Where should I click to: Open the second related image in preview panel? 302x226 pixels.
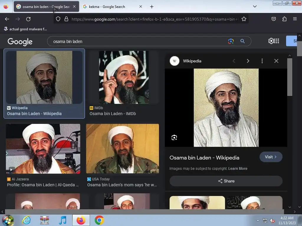(x=255, y=202)
